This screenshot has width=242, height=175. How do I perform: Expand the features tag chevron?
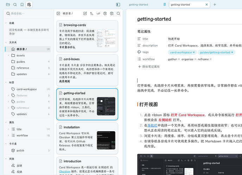[x=8, y=95]
